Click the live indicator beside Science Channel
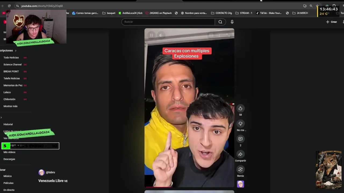The image size is (344, 193). [25, 65]
